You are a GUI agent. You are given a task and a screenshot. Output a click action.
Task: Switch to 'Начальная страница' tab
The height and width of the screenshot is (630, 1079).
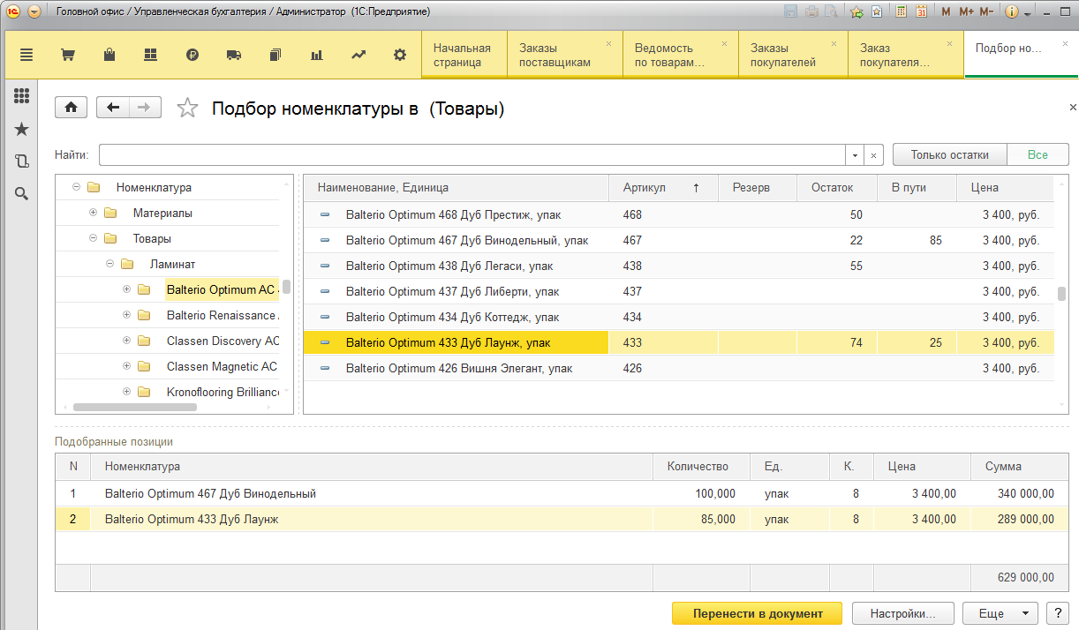464,55
